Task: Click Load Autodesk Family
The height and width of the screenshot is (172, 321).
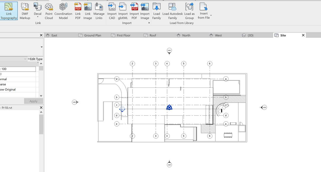Action: (x=173, y=11)
